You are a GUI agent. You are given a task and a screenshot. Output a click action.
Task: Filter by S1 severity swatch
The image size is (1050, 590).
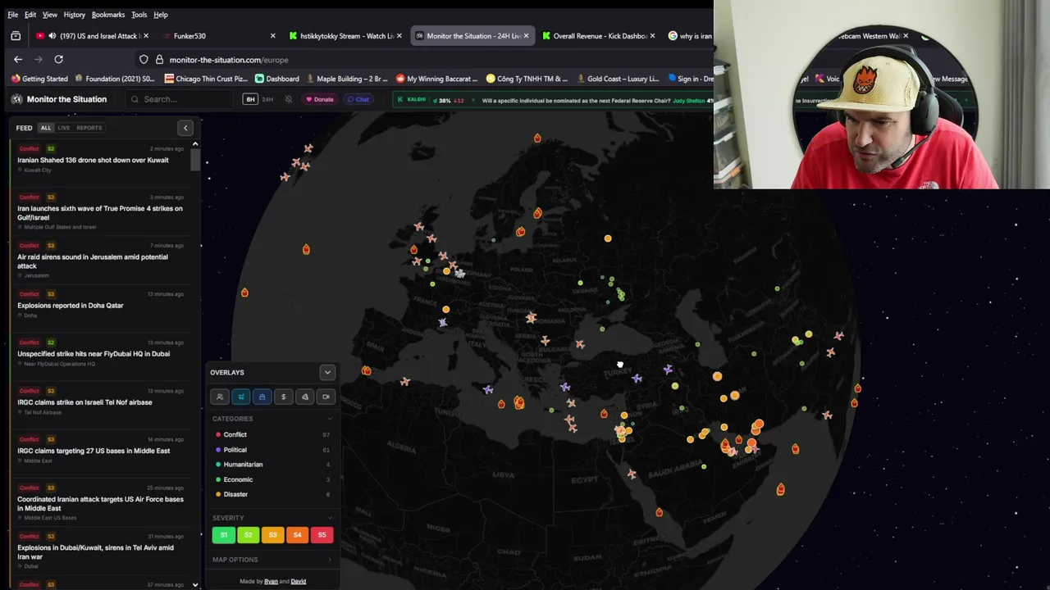pos(223,535)
